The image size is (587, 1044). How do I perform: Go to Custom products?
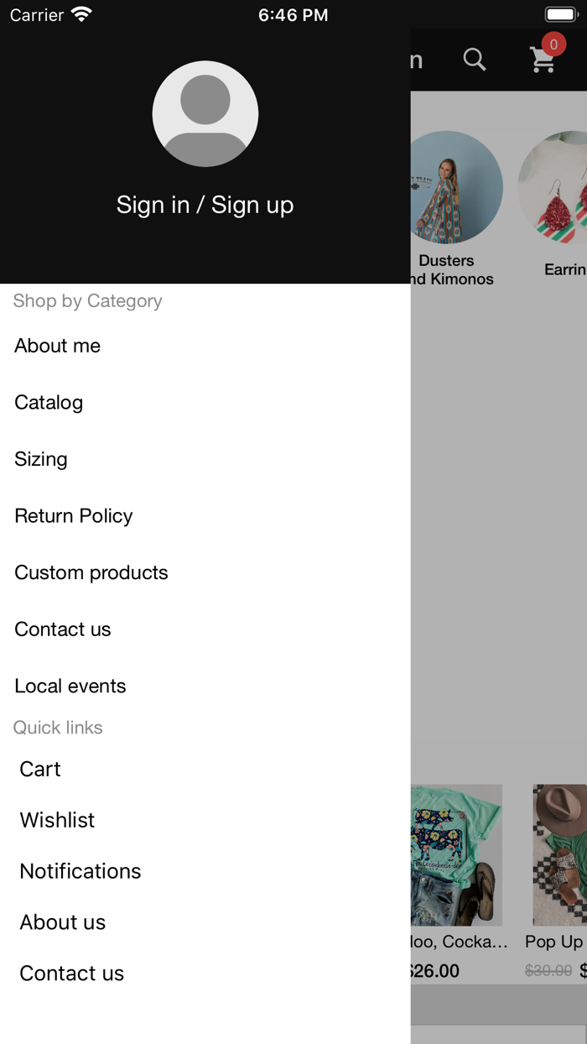91,572
